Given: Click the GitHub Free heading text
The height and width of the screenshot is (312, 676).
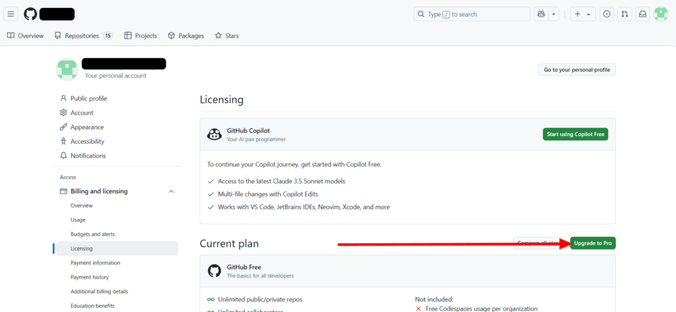Looking at the screenshot, I should coord(244,267).
